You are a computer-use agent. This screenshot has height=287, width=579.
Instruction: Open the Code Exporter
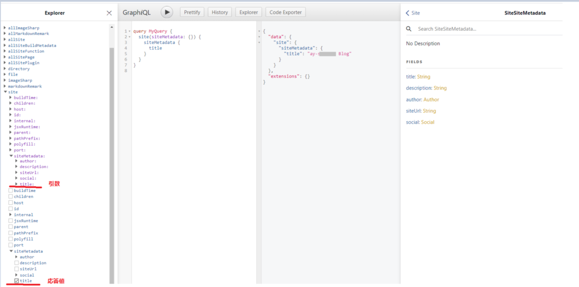click(x=286, y=12)
